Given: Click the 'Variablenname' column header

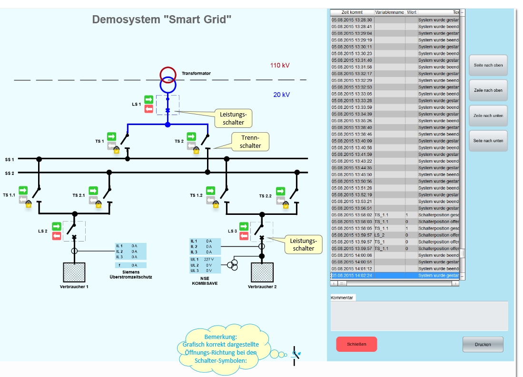Looking at the screenshot, I should [389, 12].
